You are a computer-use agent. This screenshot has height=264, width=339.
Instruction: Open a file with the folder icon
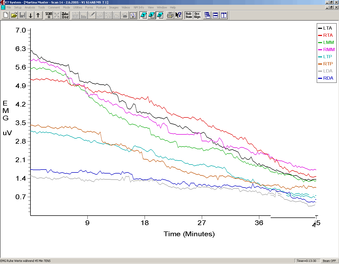click(14, 15)
